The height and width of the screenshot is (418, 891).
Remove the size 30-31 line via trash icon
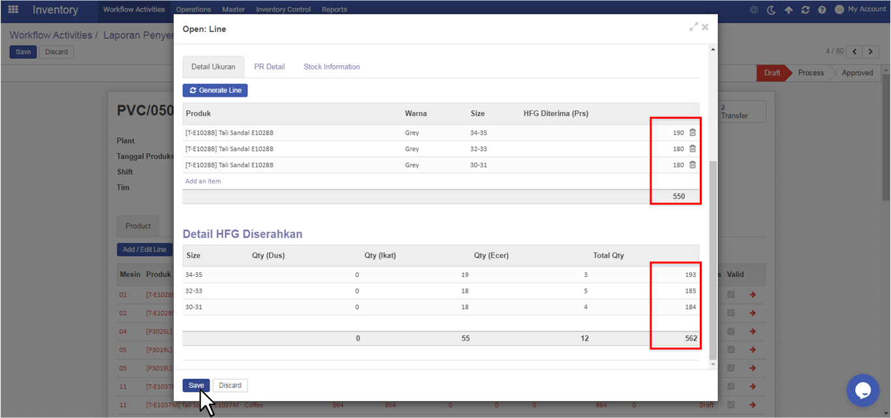tap(693, 165)
